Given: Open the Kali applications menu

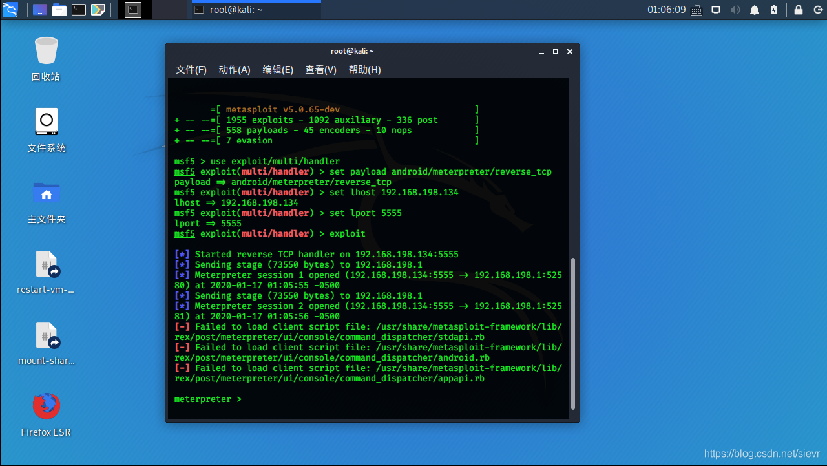Looking at the screenshot, I should tap(10, 10).
